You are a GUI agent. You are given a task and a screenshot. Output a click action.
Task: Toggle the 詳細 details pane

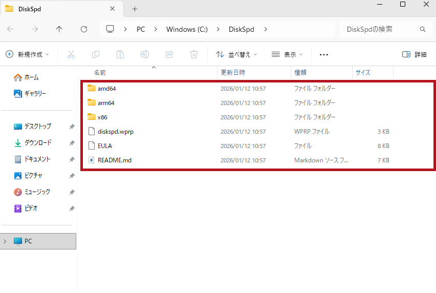[414, 54]
